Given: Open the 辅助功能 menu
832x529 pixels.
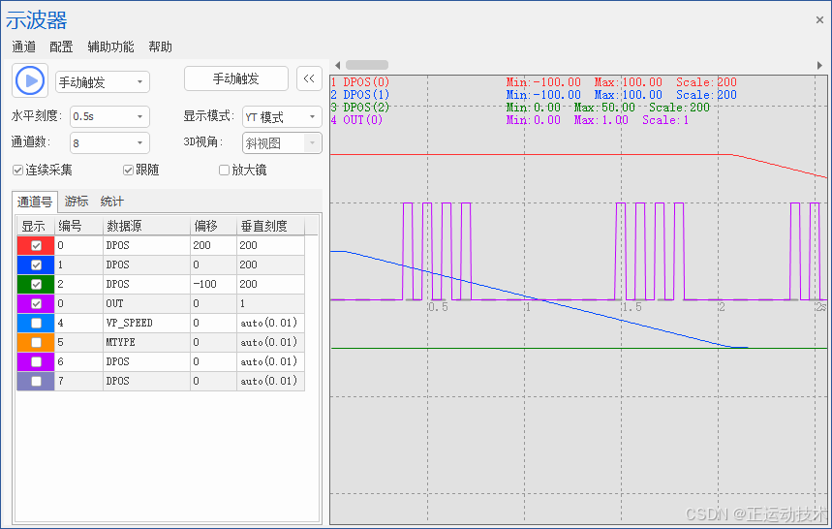Looking at the screenshot, I should pos(110,47).
